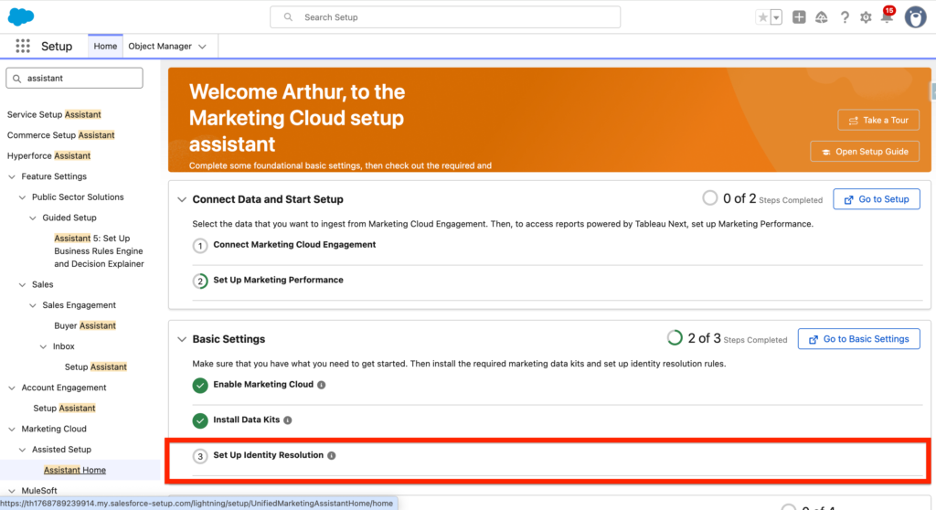Image resolution: width=936 pixels, height=510 pixels.
Task: Open Service Setup Assistant in sidebar
Action: [x=54, y=114]
